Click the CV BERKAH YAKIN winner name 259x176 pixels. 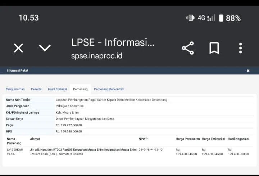(x=15, y=152)
